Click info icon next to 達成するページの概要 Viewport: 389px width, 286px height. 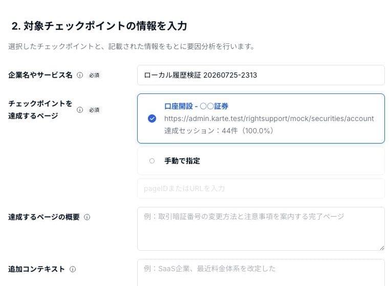point(87,217)
